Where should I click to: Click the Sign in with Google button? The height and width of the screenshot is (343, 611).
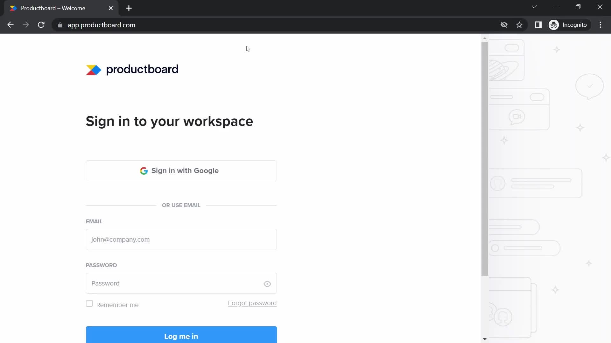point(181,171)
